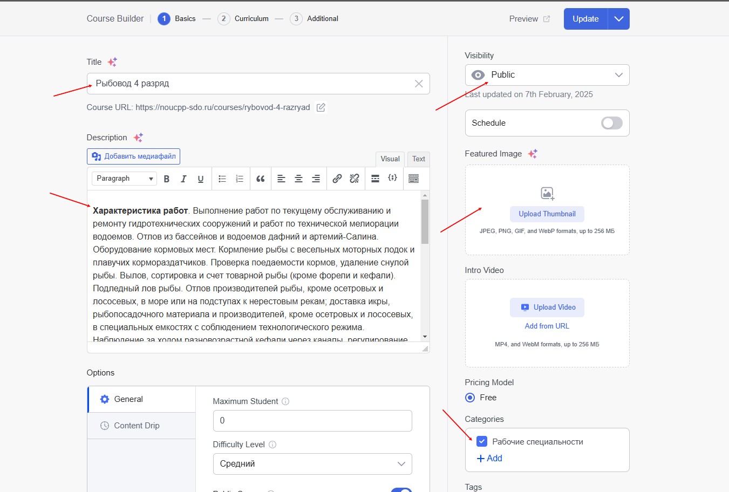
Task: Switch to the Text editor tab
Action: [418, 159]
